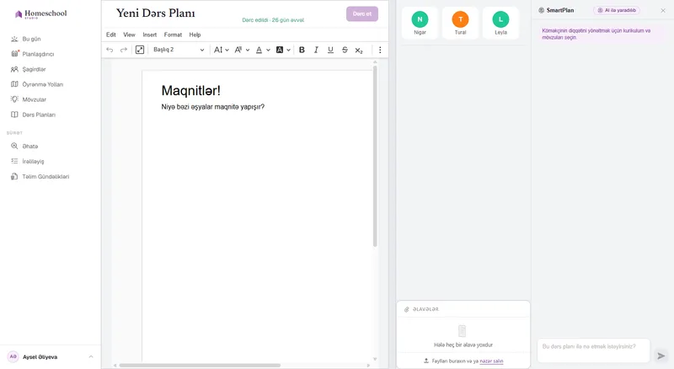Click the undo arrow icon
This screenshot has height=369, width=674.
[110, 50]
